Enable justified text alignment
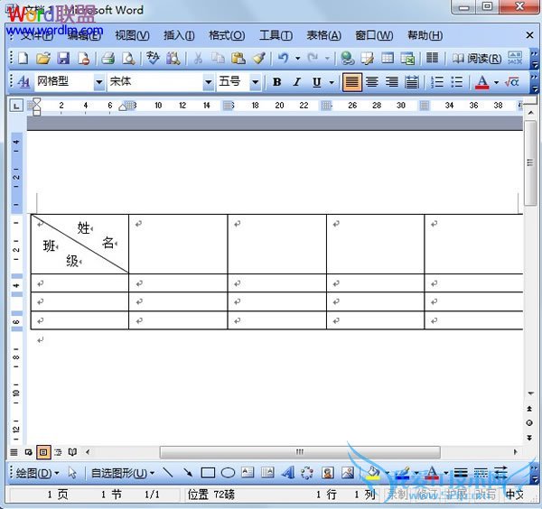The width and height of the screenshot is (542, 509). click(x=352, y=82)
